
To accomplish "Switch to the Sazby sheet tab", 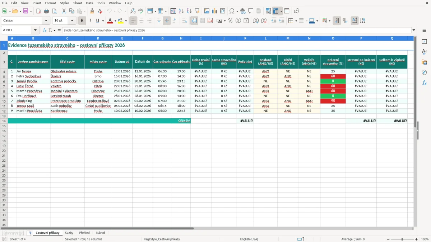I will (69, 233).
